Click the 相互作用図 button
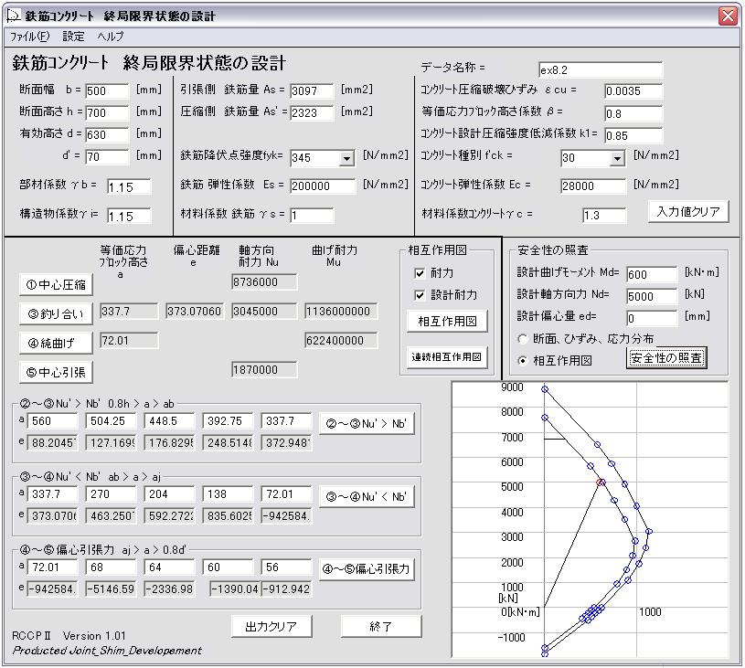The width and height of the screenshot is (745, 668). click(447, 321)
